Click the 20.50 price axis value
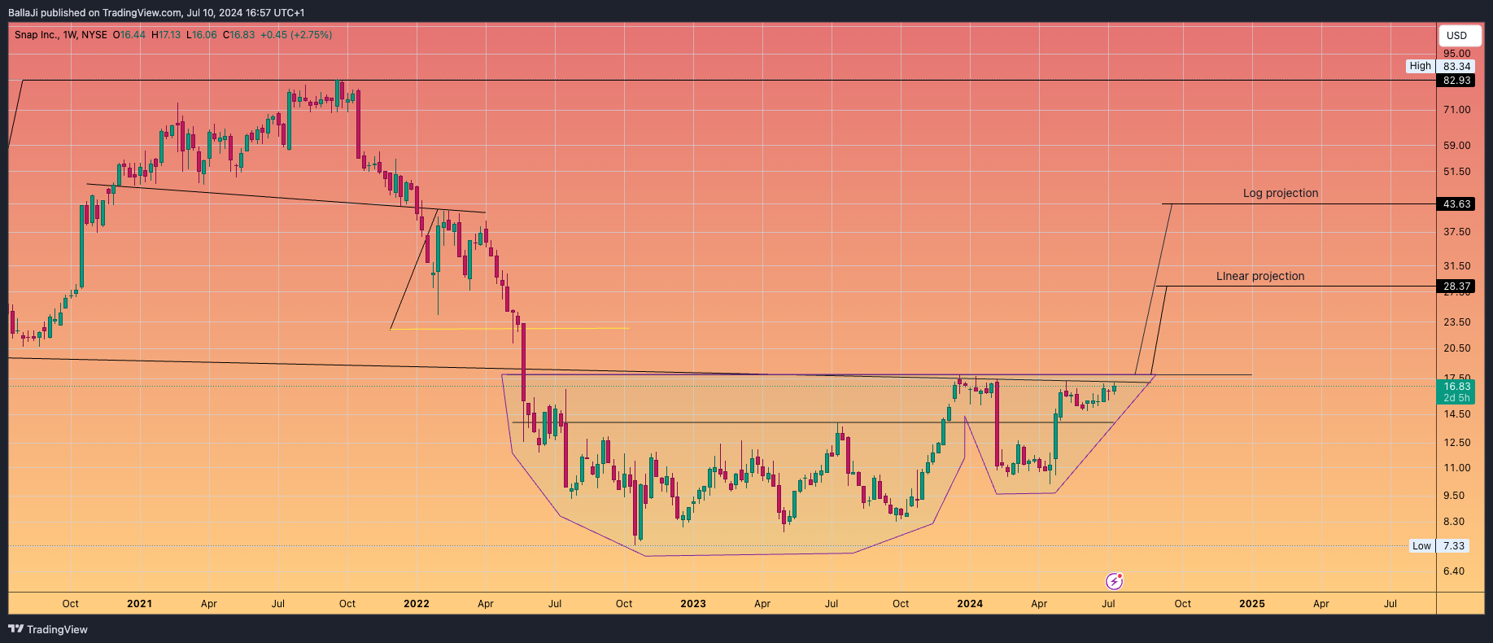This screenshot has width=1493, height=643. (1456, 348)
